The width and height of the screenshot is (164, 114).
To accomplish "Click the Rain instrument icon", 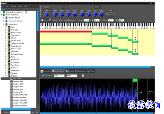I will 9,27.
